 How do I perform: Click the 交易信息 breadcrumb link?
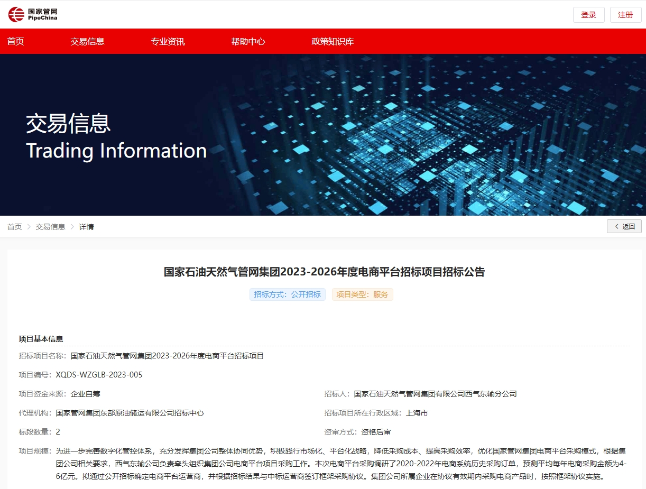pyautogui.click(x=50, y=227)
